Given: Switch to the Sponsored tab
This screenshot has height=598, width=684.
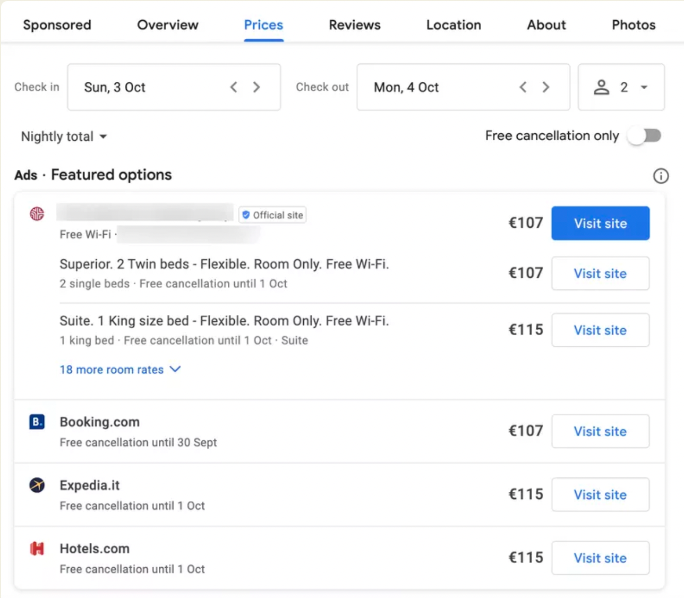Looking at the screenshot, I should (x=57, y=25).
